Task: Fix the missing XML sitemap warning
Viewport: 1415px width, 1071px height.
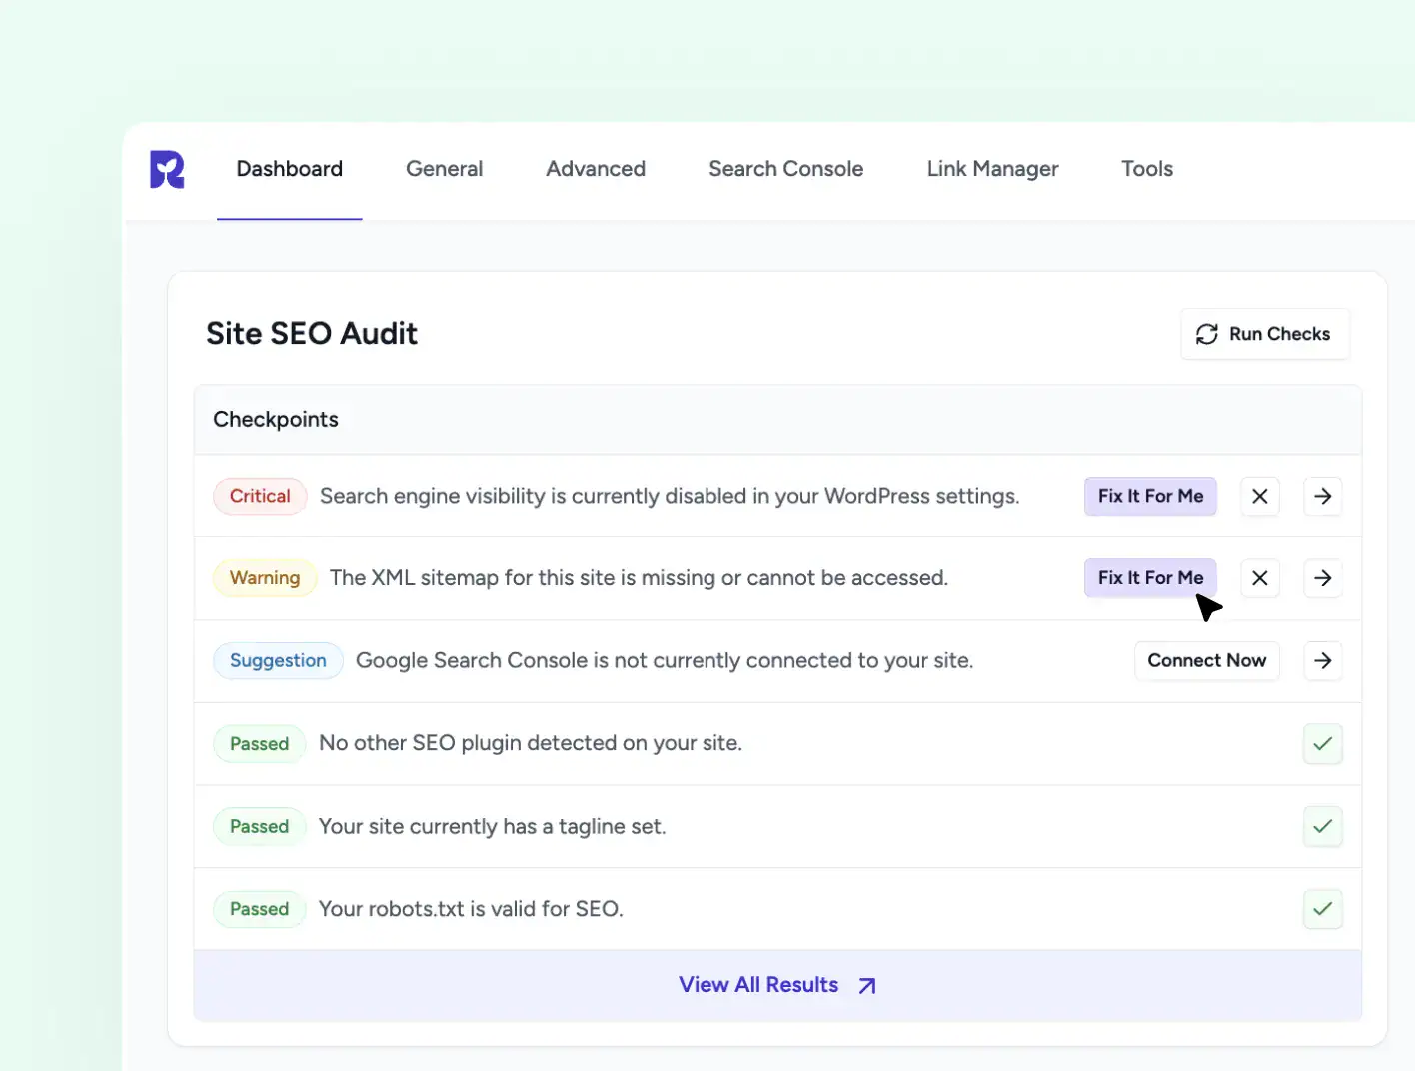Action: 1150,578
